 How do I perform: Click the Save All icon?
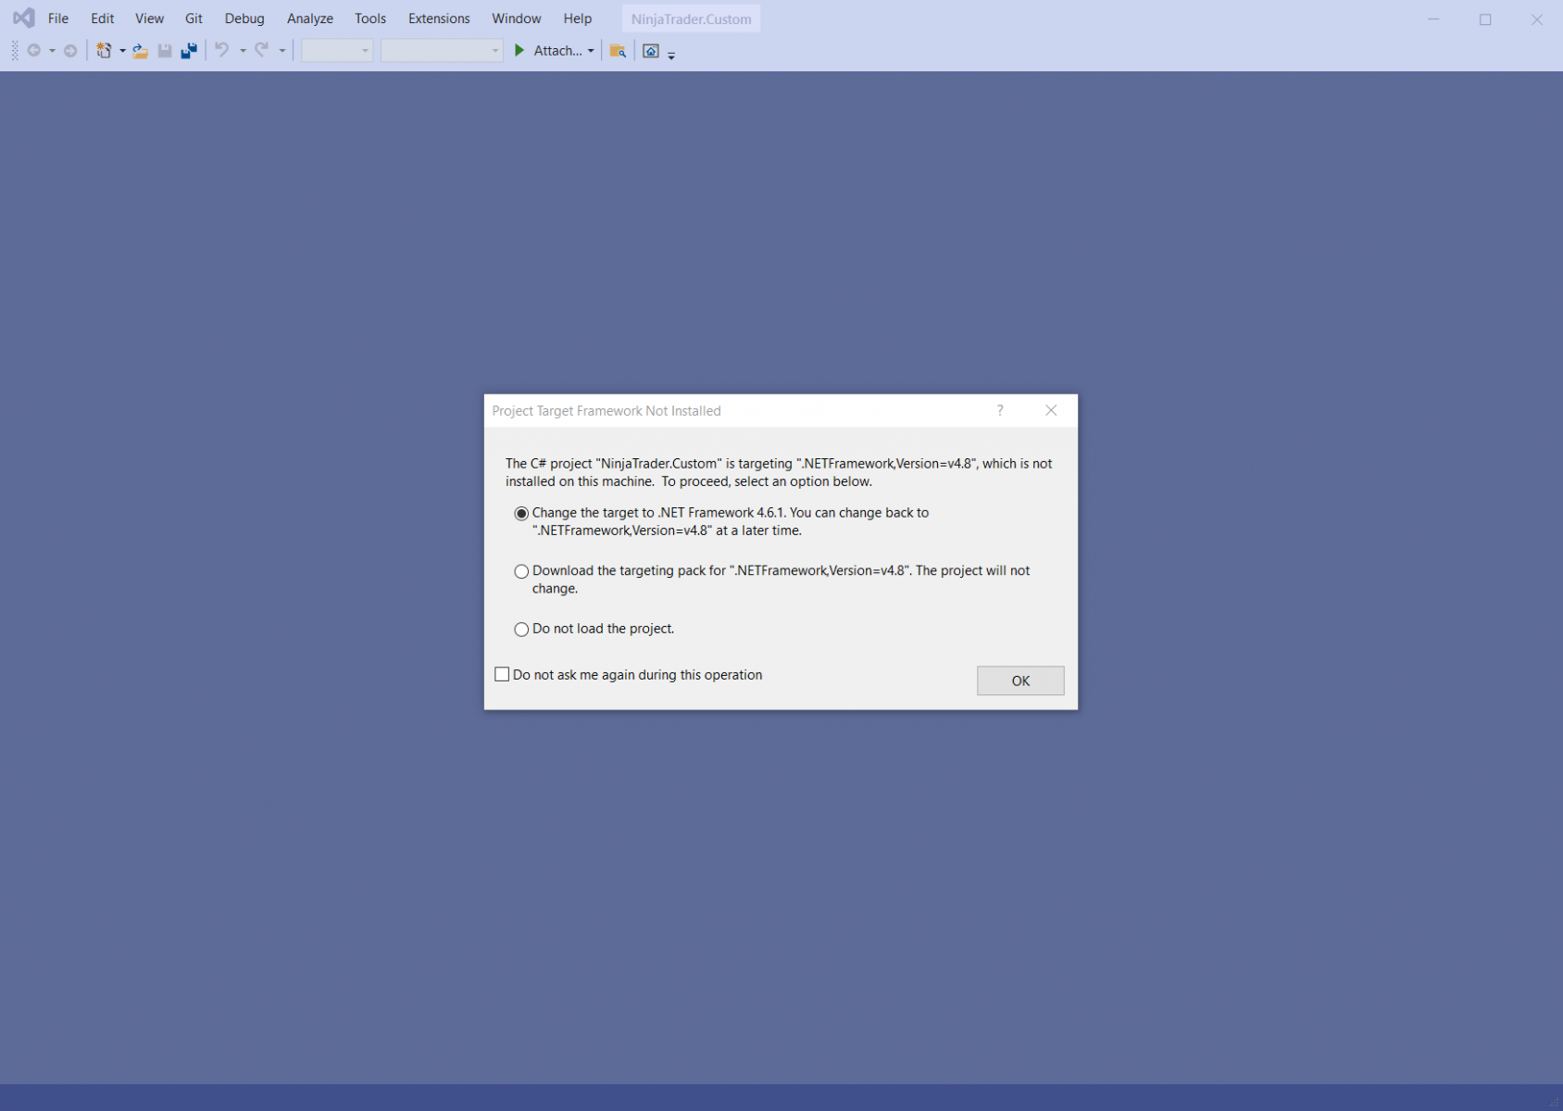click(189, 51)
